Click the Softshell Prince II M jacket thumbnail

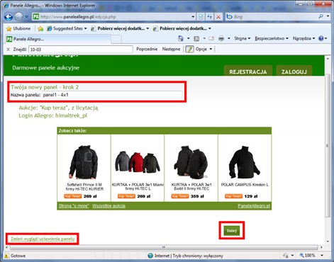(84, 162)
